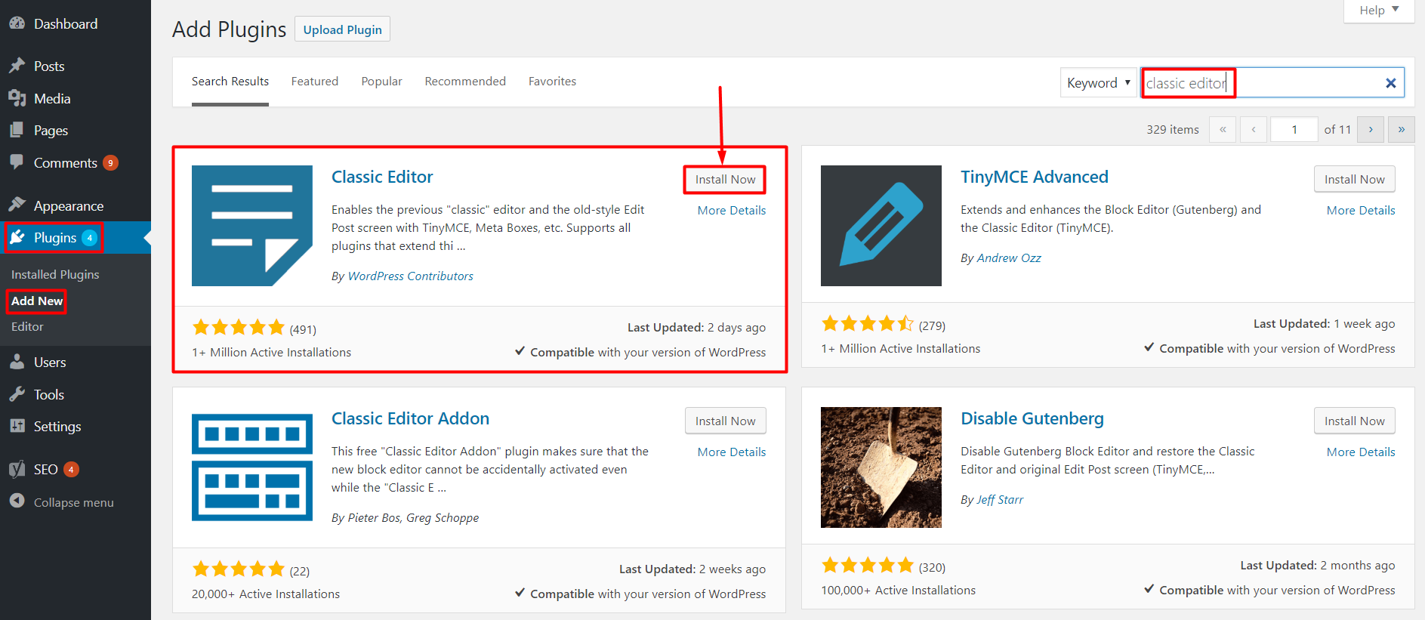Screen dimensions: 1425x620
Task: Jump to last results page arrow
Action: pyautogui.click(x=1402, y=129)
